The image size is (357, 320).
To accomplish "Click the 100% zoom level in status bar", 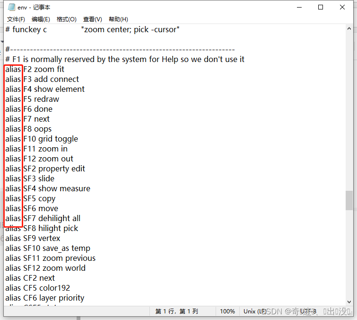I will point(227,311).
